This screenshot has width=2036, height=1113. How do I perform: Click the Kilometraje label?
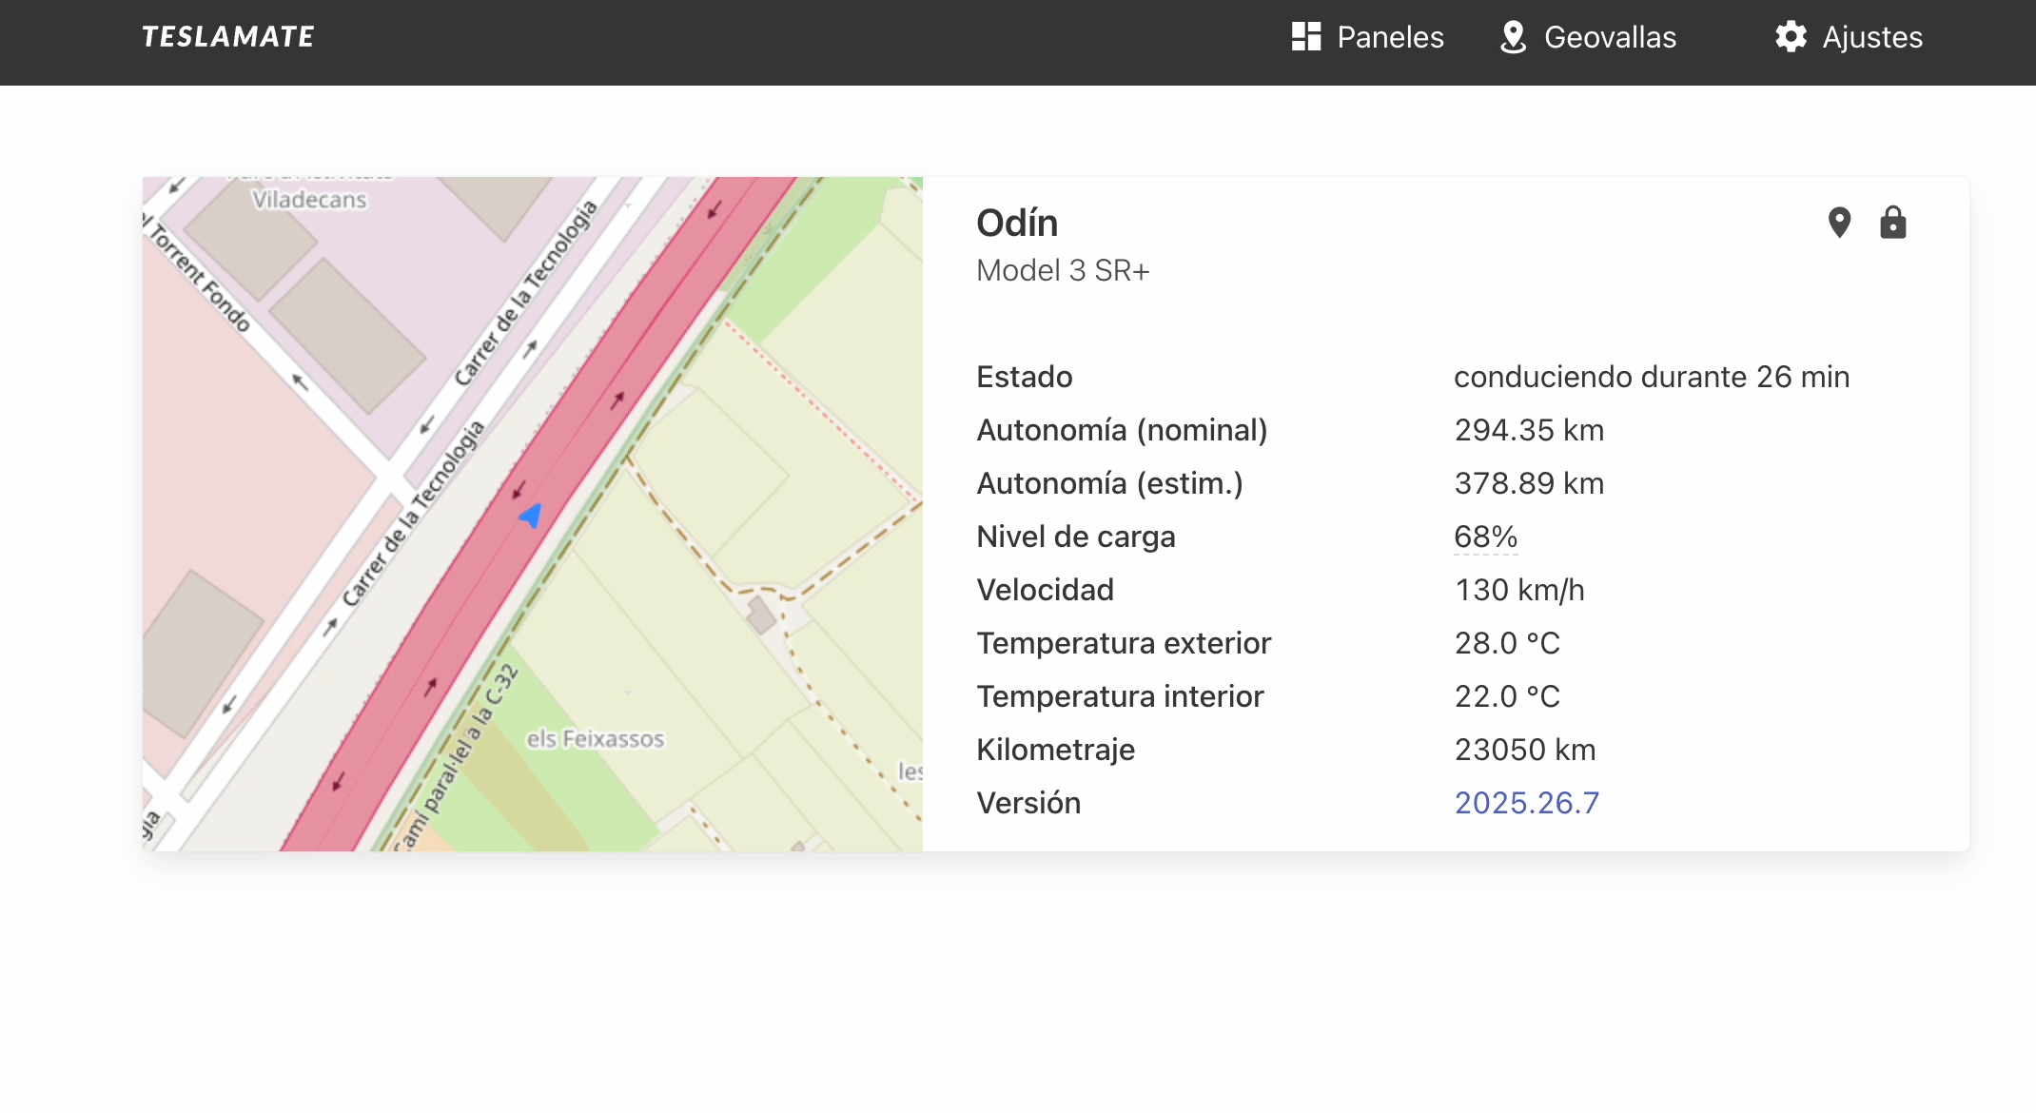(x=1056, y=750)
